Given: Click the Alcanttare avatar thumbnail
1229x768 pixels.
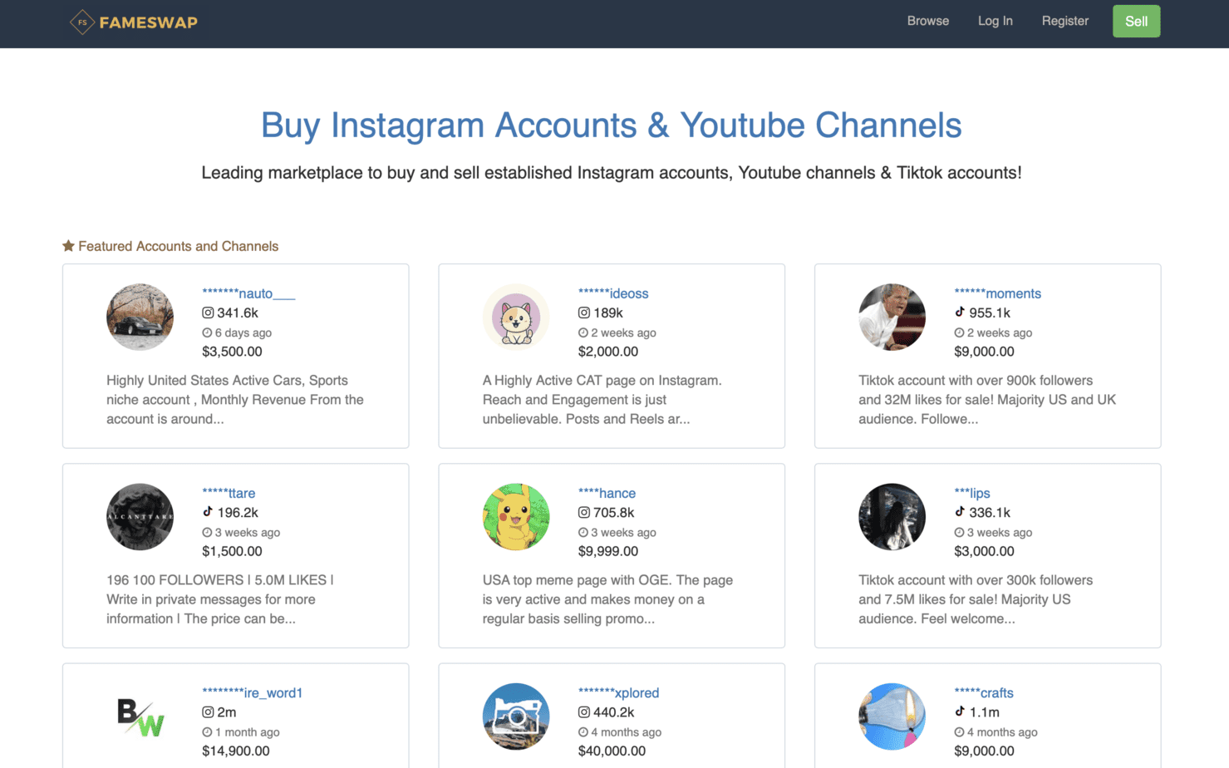Looking at the screenshot, I should click(x=140, y=517).
